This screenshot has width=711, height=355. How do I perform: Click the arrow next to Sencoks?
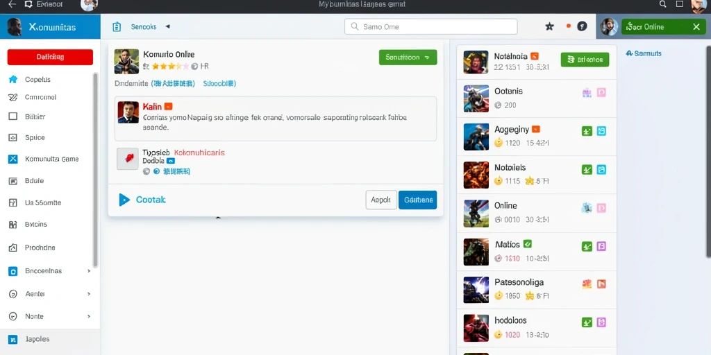click(x=167, y=27)
